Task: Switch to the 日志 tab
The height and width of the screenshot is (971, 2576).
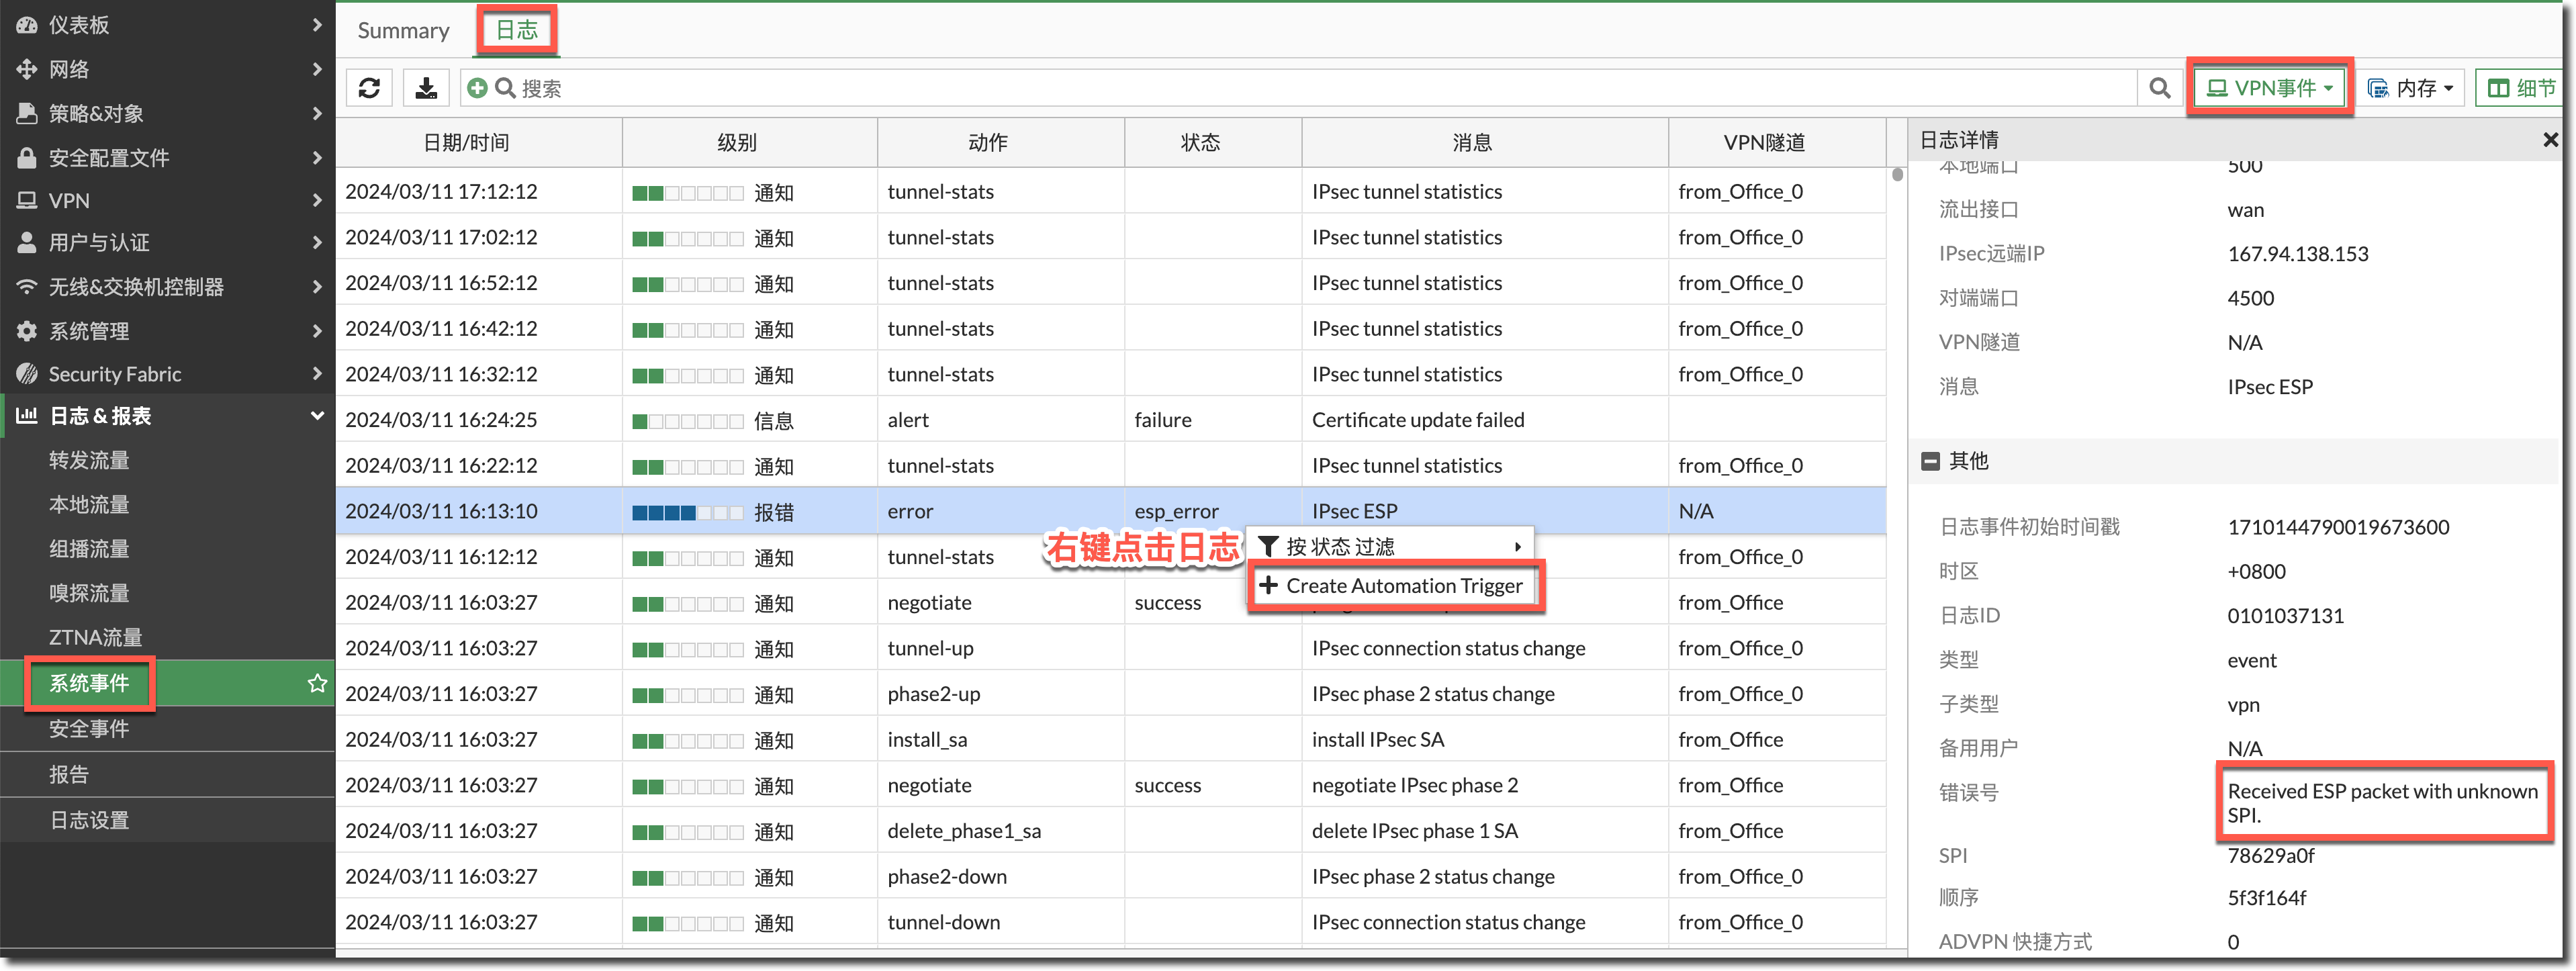Action: (517, 31)
